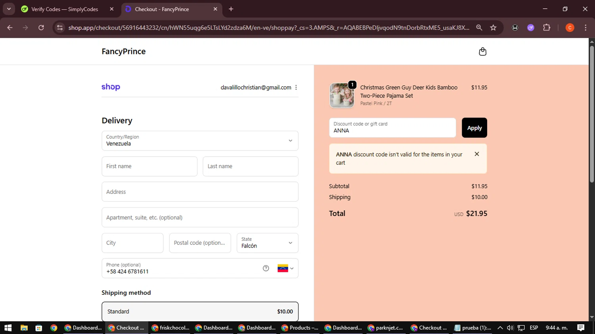Screen dimensions: 595x334
Task: Switch to Verify Codes SimplyCodes tab
Action: click(x=65, y=9)
